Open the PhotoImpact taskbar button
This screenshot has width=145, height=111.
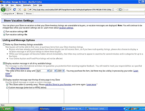point(97,109)
